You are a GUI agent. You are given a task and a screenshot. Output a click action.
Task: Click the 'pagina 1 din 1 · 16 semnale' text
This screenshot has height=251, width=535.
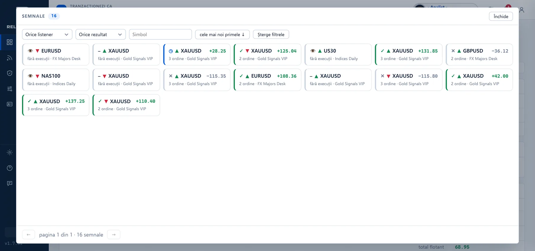(71, 235)
